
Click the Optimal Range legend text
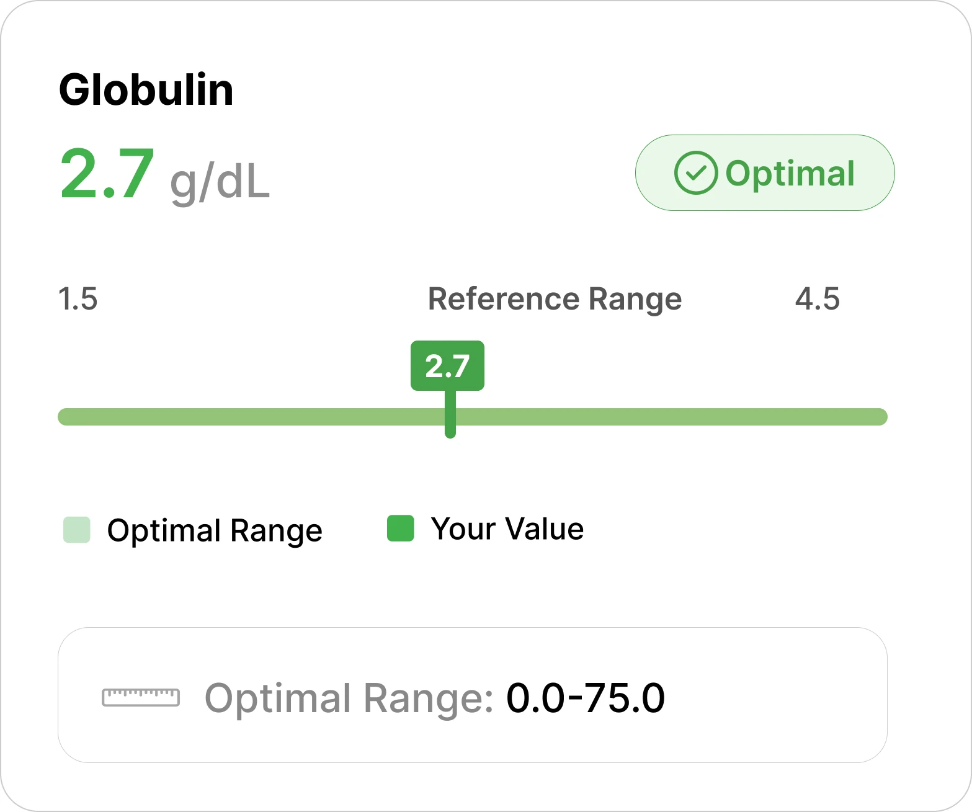(215, 531)
